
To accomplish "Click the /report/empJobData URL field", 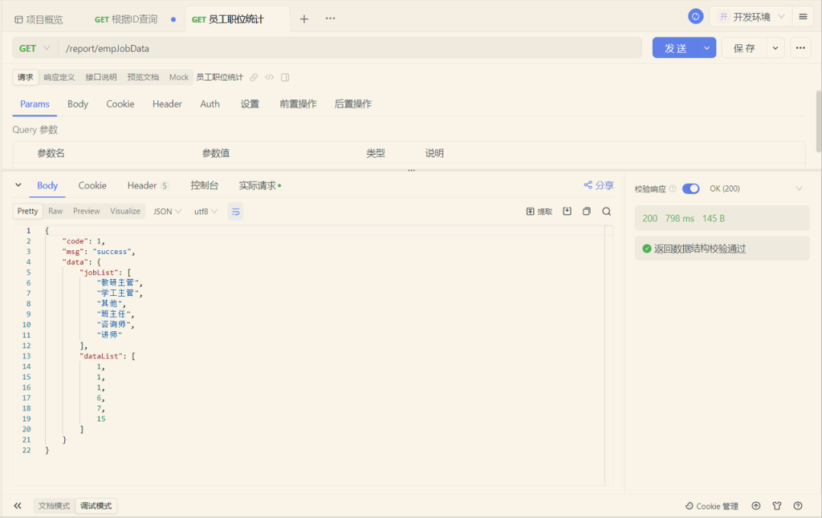I will coord(349,48).
